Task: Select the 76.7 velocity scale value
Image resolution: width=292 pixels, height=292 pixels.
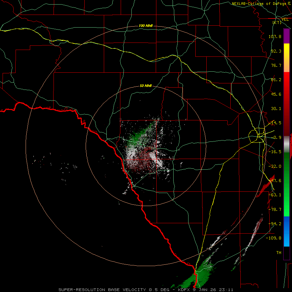Action: point(276,65)
